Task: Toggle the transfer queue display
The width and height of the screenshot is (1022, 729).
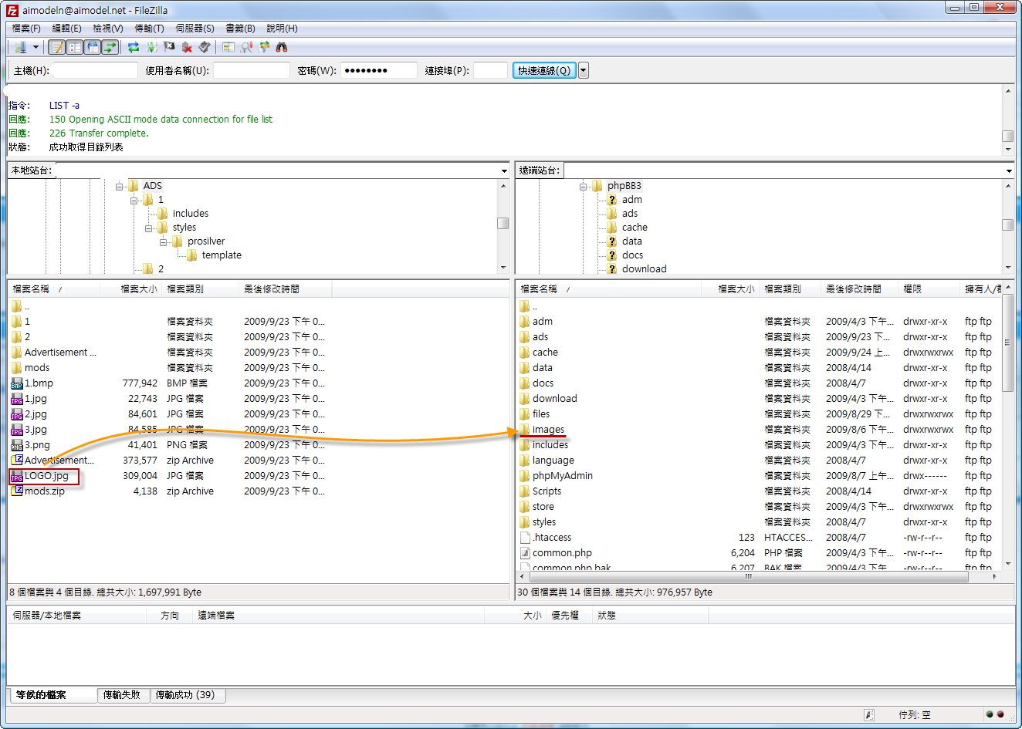Action: tap(110, 47)
